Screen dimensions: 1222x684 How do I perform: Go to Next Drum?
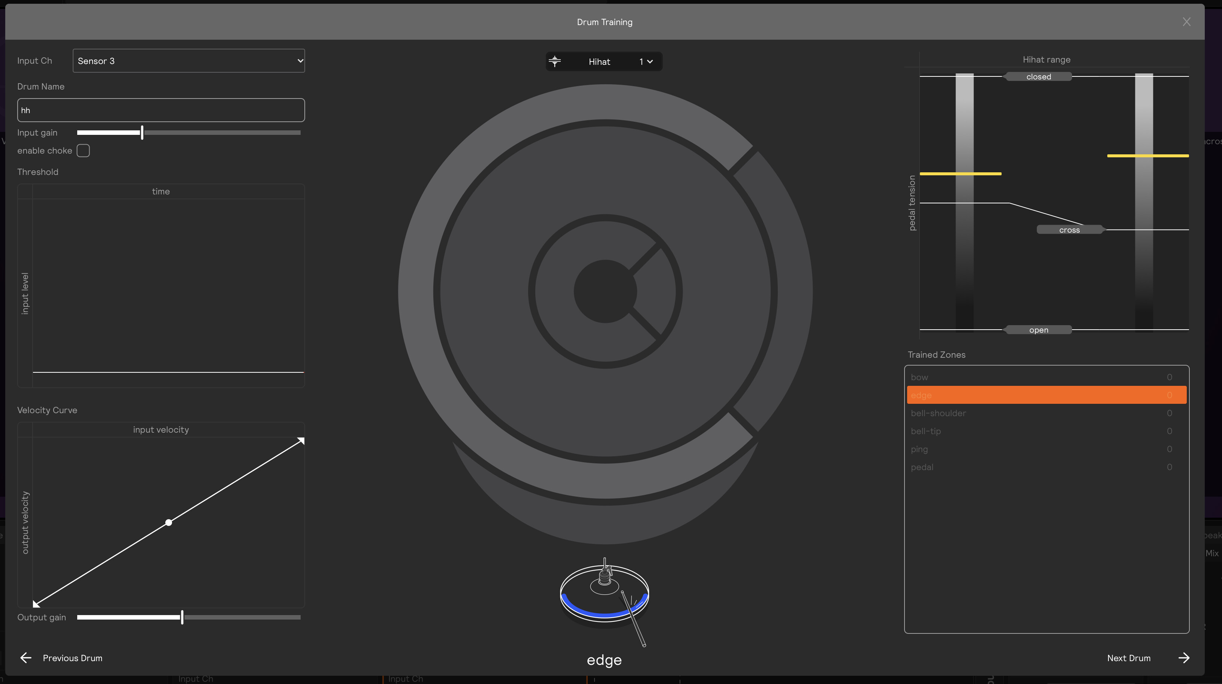(x=1129, y=658)
